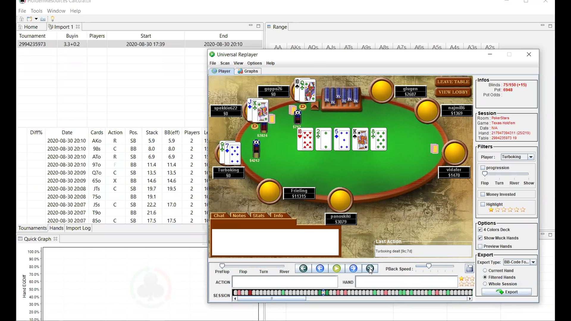Open the Chat tab on the table

click(219, 216)
